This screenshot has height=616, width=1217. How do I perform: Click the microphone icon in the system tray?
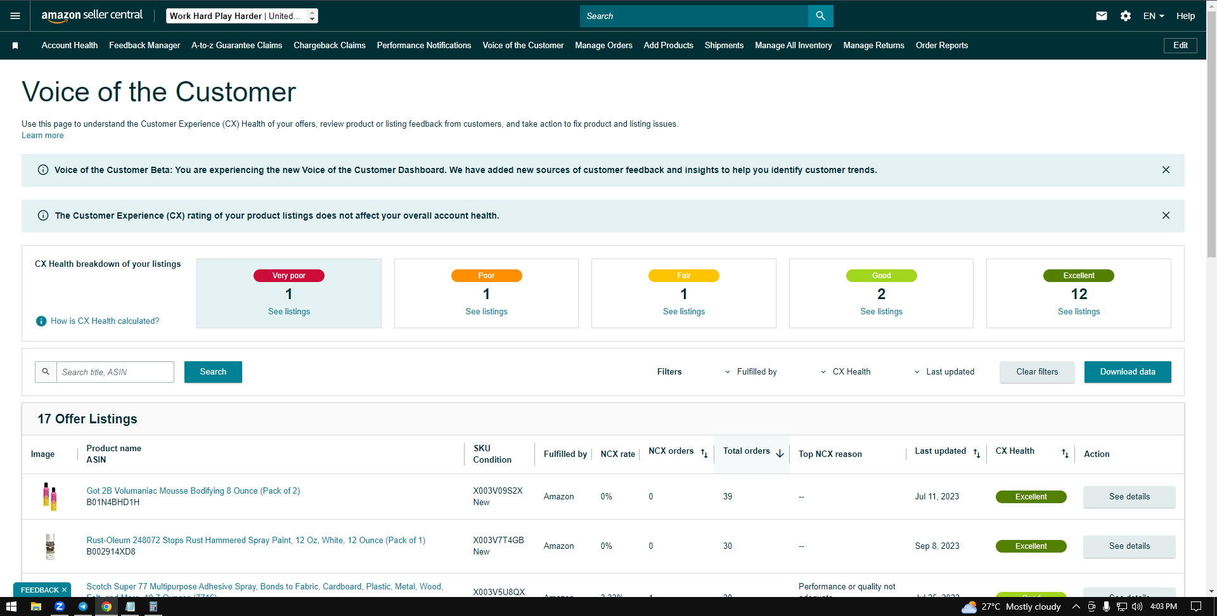point(1106,606)
